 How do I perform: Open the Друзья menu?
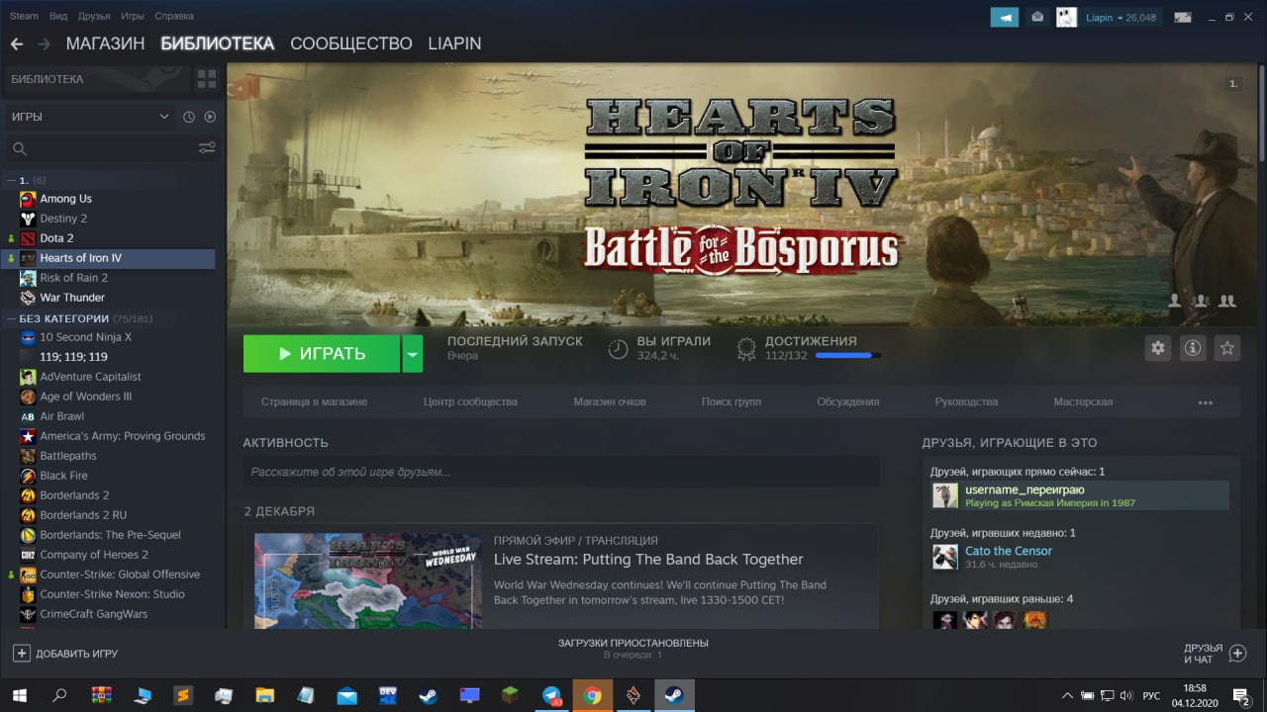[94, 16]
